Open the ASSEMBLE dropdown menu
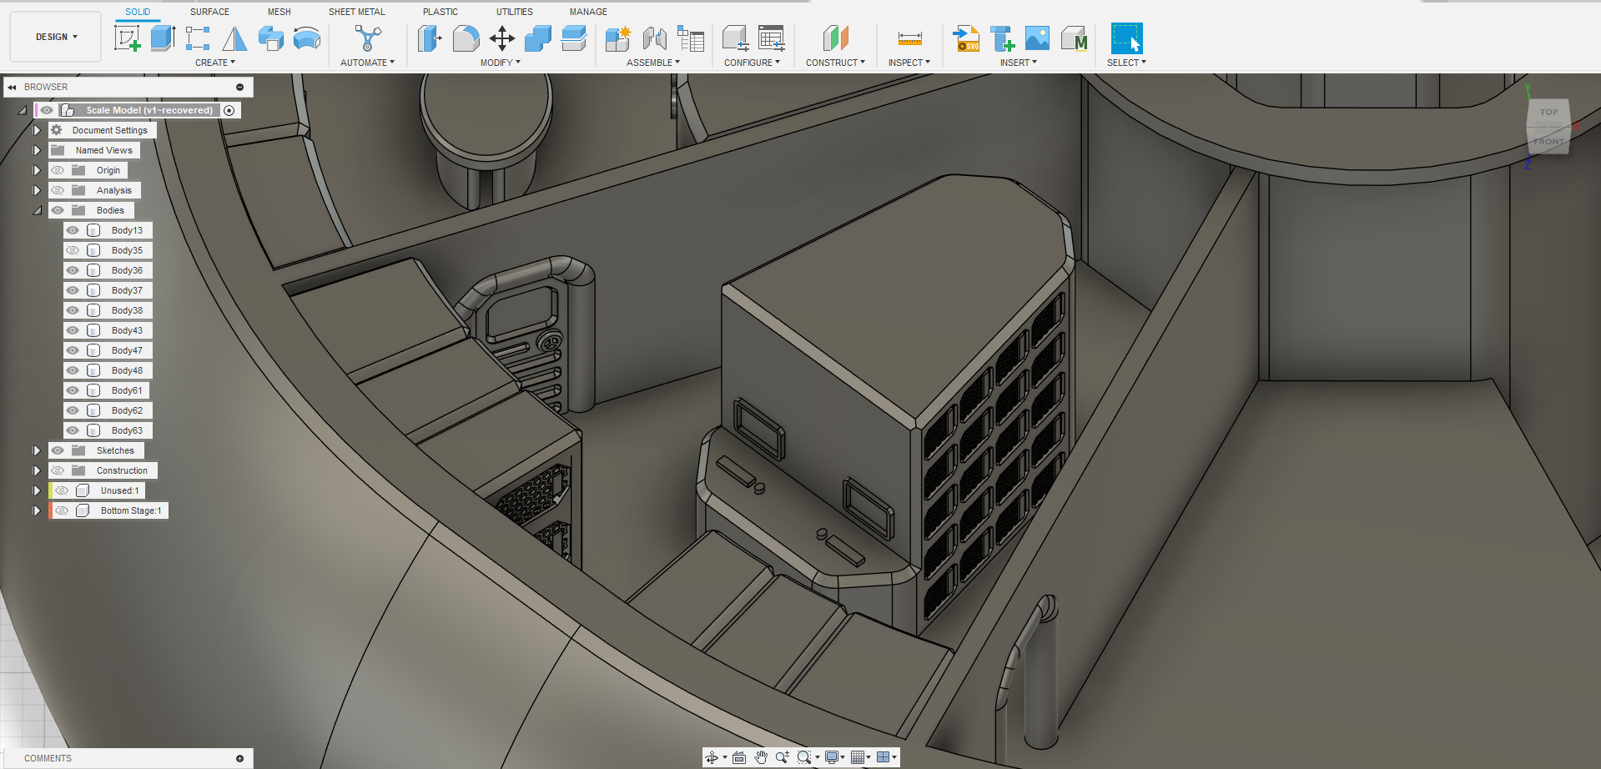This screenshot has height=769, width=1601. [653, 63]
